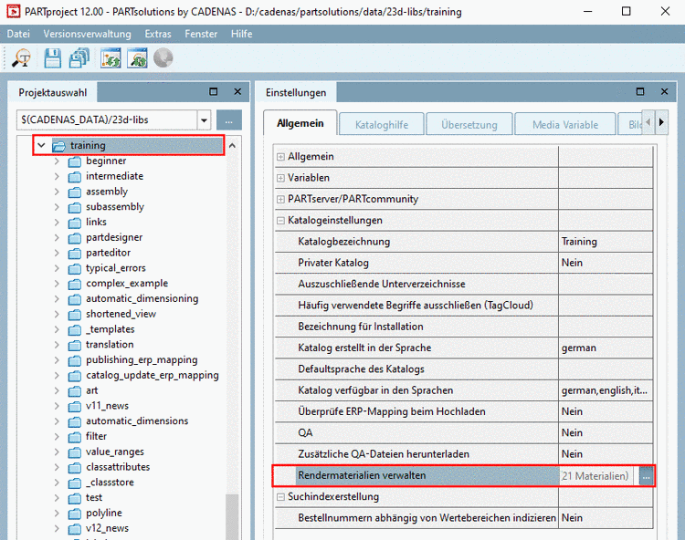The image size is (685, 540).
Task: Click the Rendermaterialien verwalten browse button
Action: [646, 475]
